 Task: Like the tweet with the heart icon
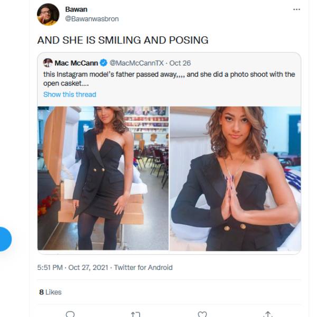click(x=202, y=314)
